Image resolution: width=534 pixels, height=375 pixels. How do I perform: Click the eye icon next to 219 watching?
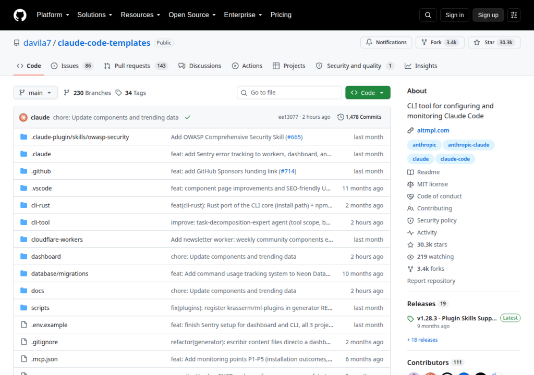(410, 257)
